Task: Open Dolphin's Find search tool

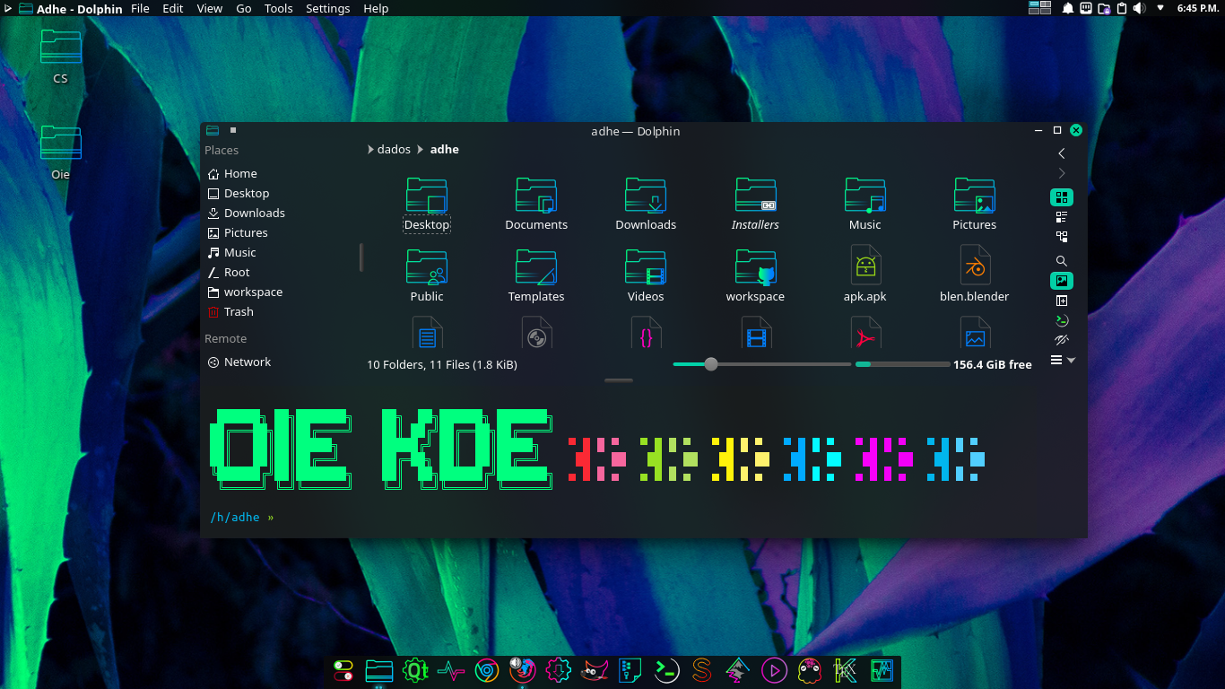Action: click(1062, 261)
